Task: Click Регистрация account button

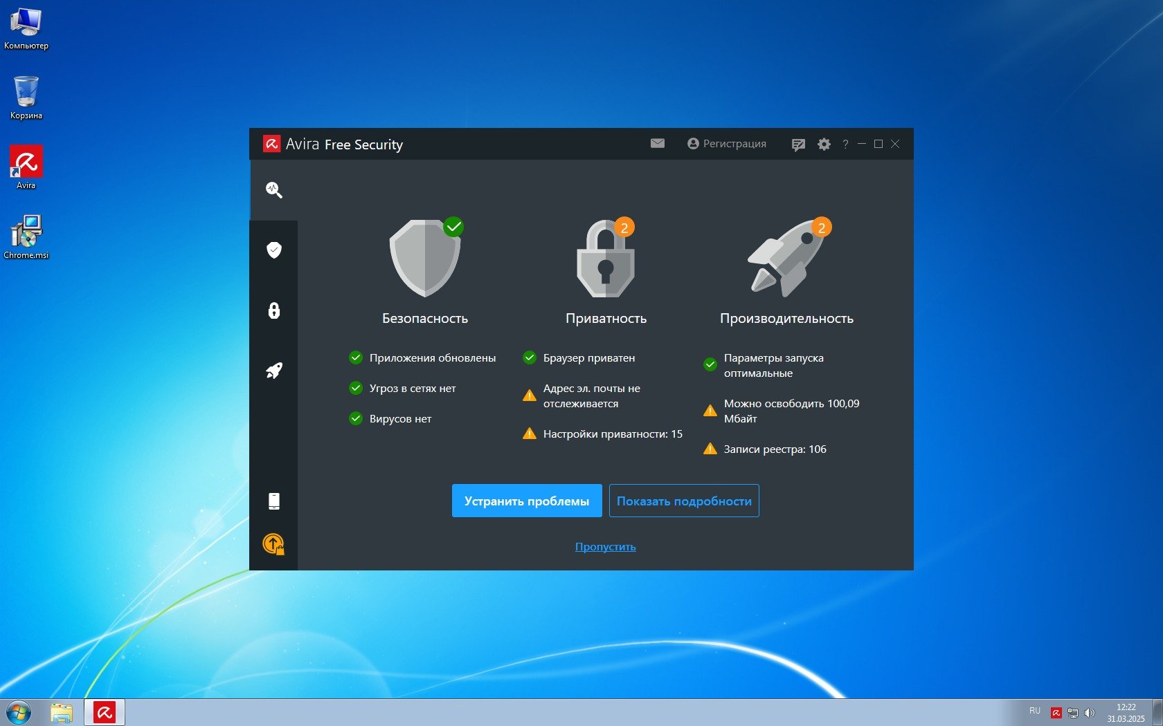Action: point(727,144)
